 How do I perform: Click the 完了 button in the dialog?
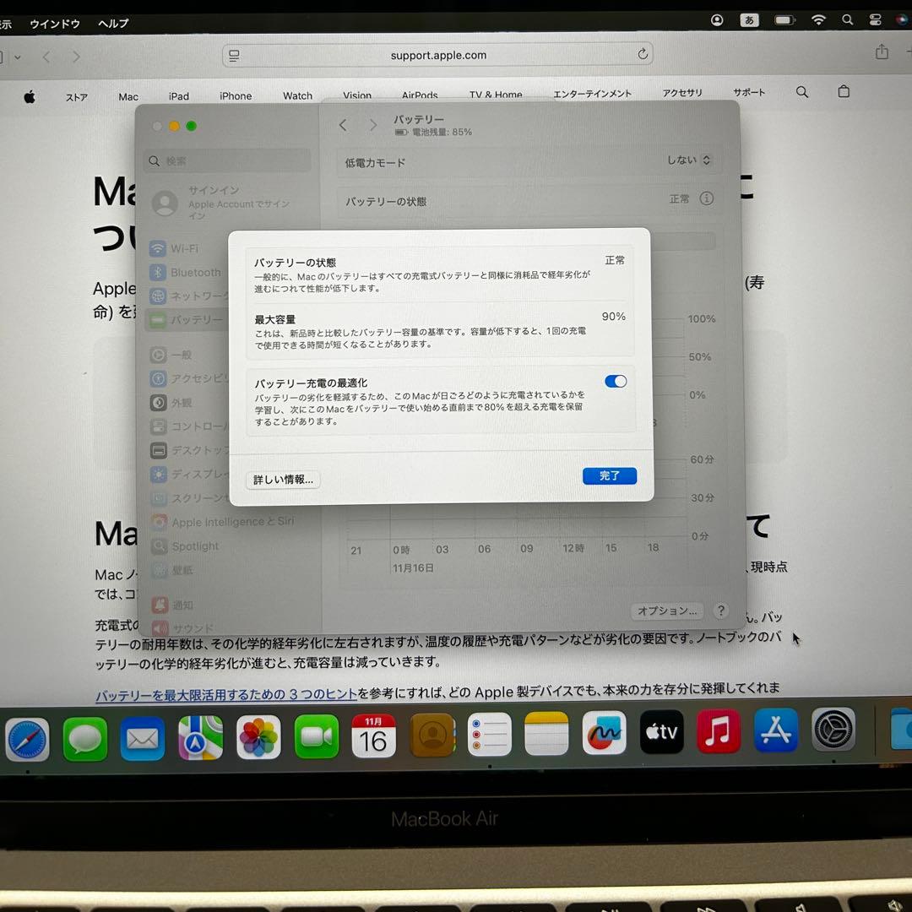pyautogui.click(x=610, y=475)
